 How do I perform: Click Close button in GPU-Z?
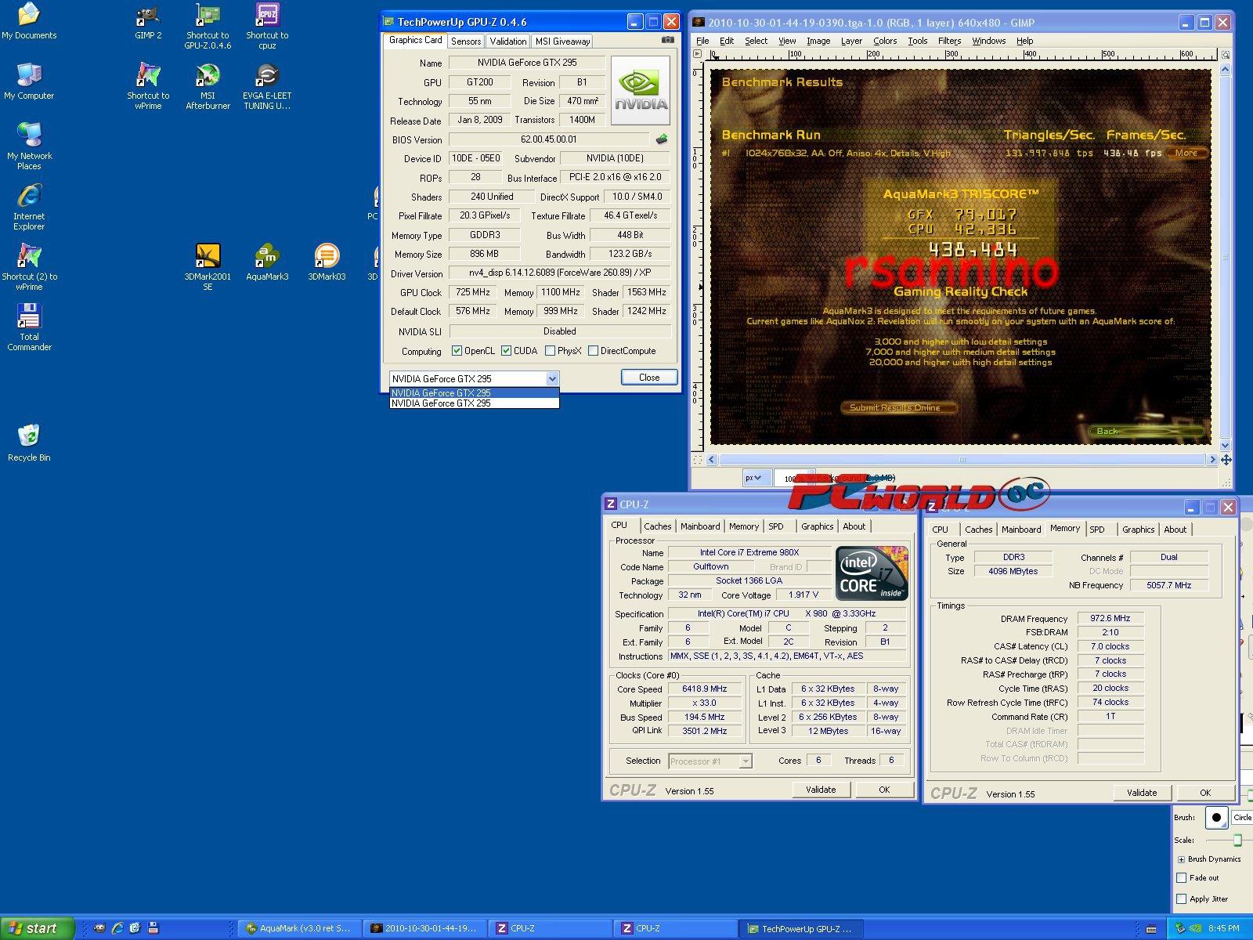click(649, 378)
